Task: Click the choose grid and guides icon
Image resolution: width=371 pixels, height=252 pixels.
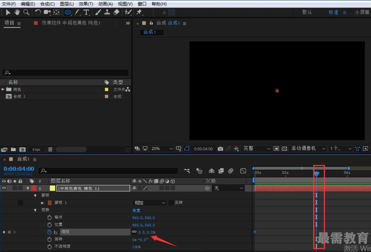Action: [179, 149]
